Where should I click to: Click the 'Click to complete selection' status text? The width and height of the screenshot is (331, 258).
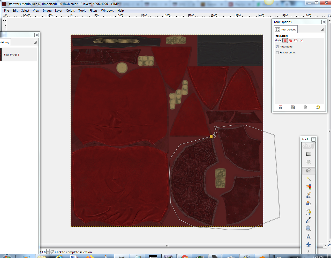pyautogui.click(x=73, y=252)
